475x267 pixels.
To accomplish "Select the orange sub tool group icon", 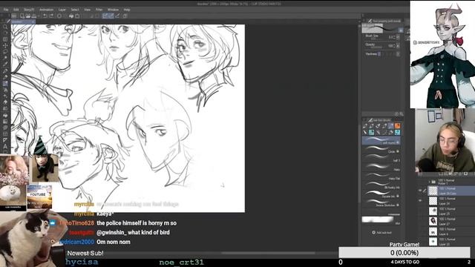I will 398,126.
